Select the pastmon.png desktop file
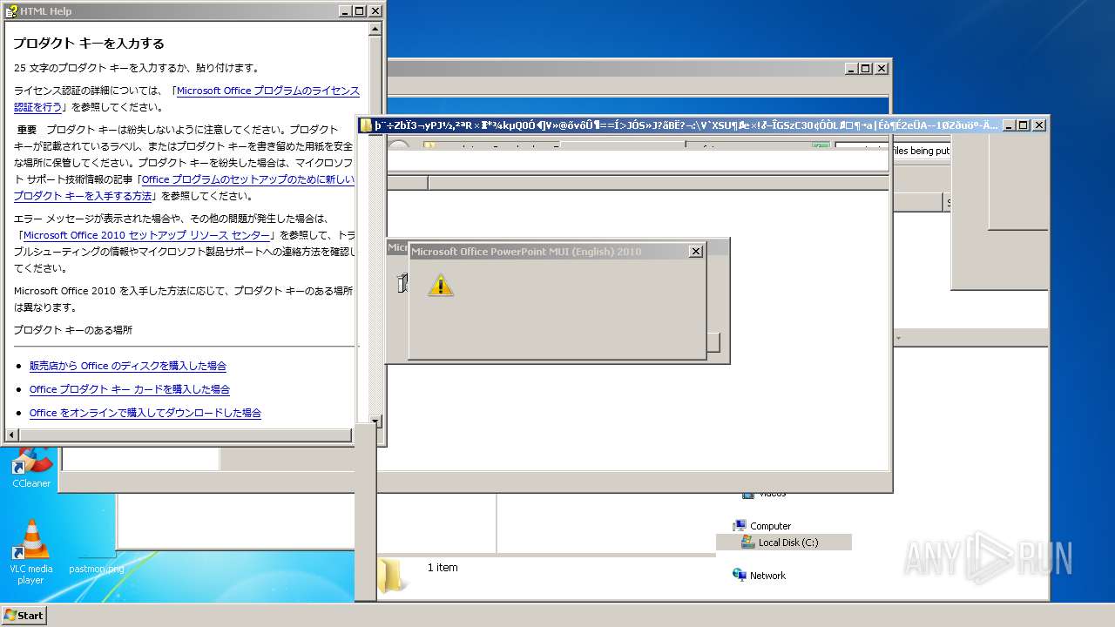The image size is (1115, 627). [96, 569]
